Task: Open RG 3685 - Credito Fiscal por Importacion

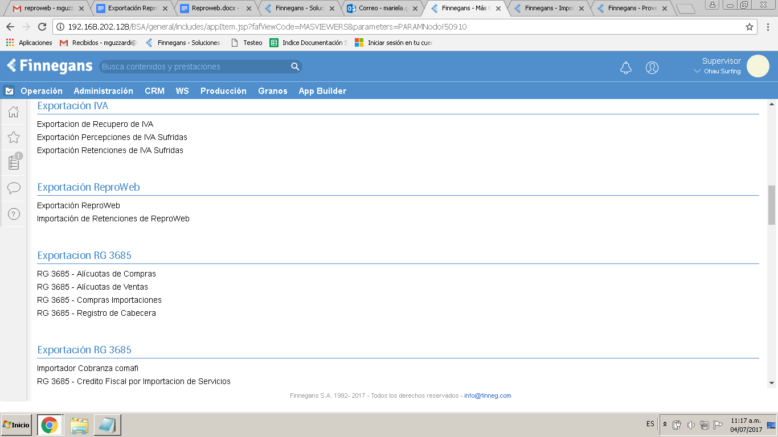Action: 134,381
